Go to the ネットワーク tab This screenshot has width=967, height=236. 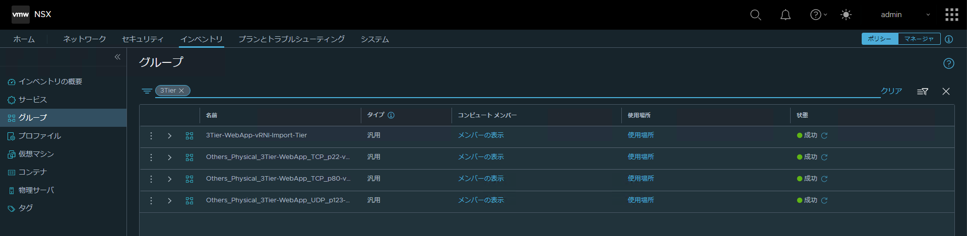[84, 39]
